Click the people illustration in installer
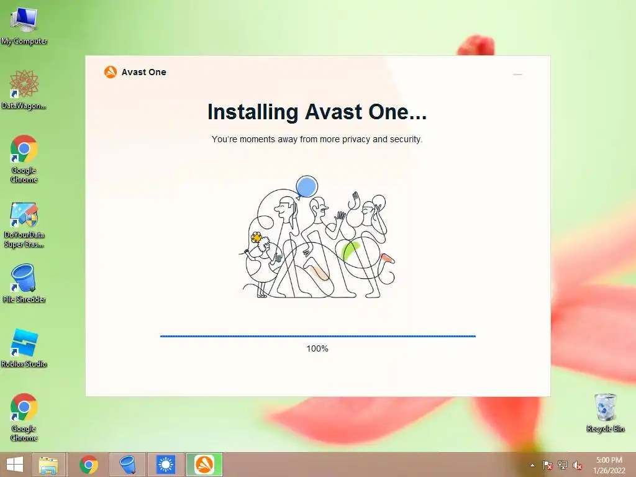This screenshot has width=636, height=477. pos(317,237)
